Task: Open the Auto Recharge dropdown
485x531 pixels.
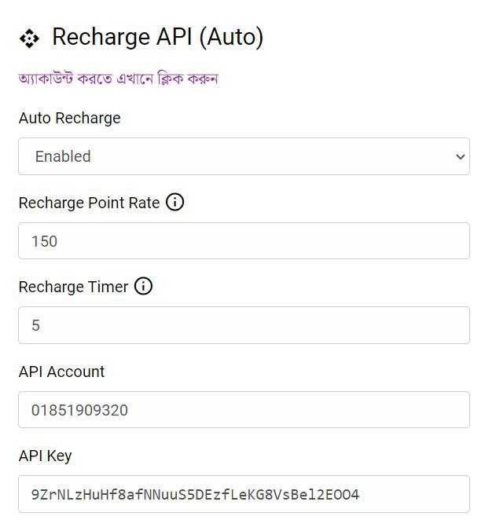Action: (244, 156)
